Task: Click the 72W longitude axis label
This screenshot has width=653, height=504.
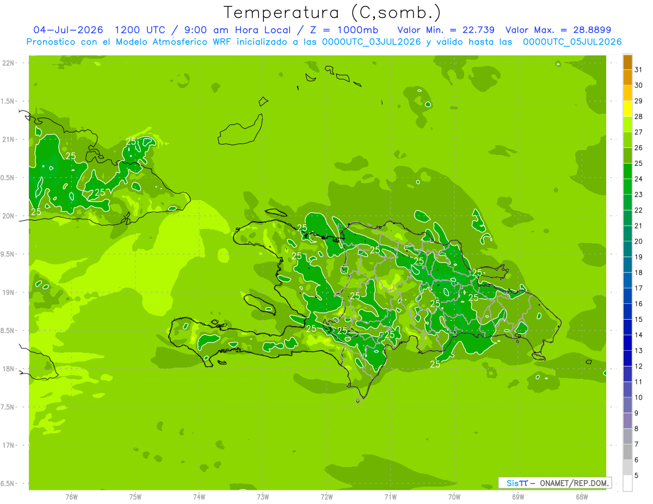Action: pyautogui.click(x=326, y=496)
